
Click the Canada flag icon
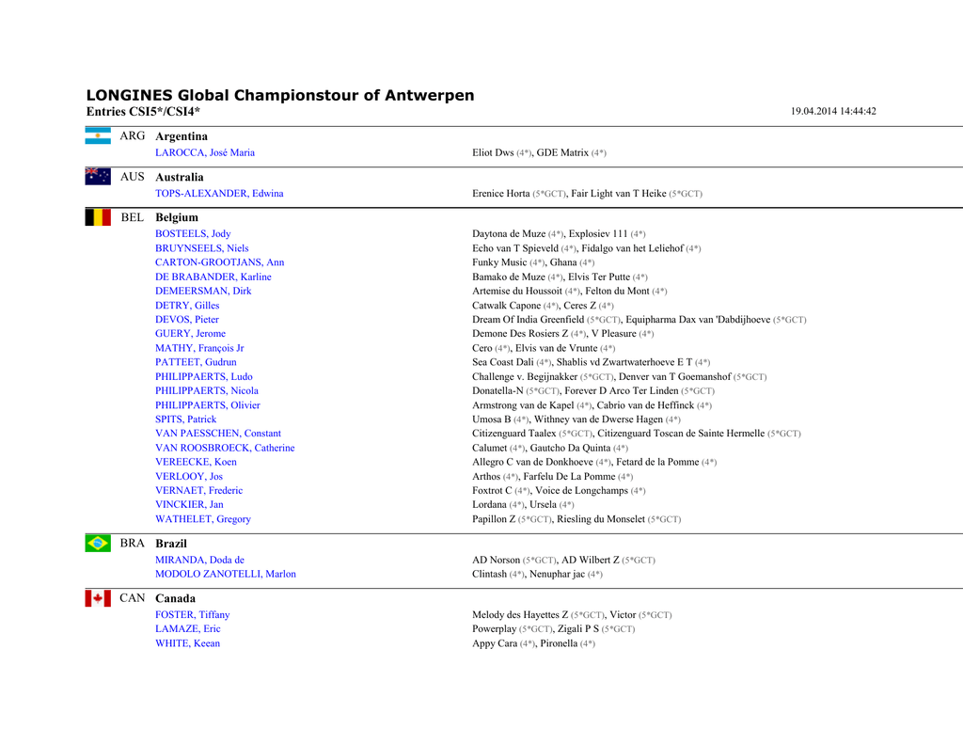point(98,598)
